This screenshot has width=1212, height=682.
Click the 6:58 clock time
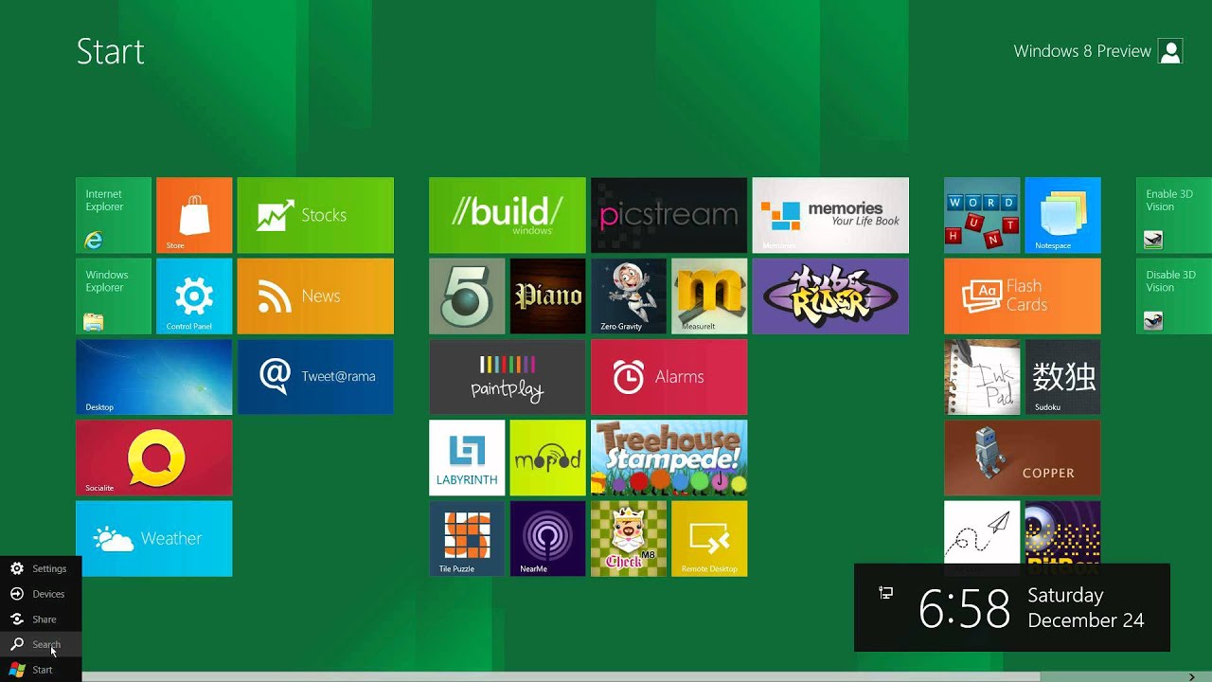coord(965,609)
